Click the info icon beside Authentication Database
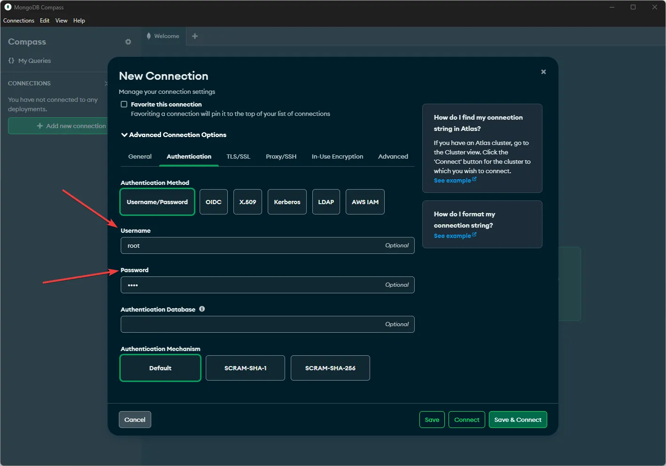 [202, 309]
